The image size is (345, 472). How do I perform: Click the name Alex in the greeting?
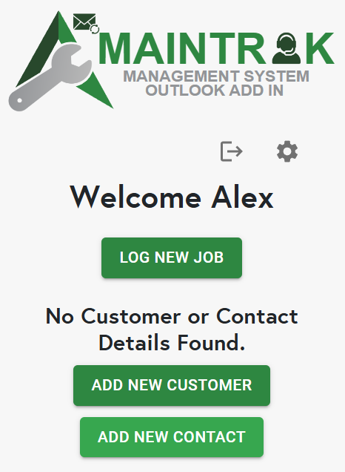coord(243,197)
